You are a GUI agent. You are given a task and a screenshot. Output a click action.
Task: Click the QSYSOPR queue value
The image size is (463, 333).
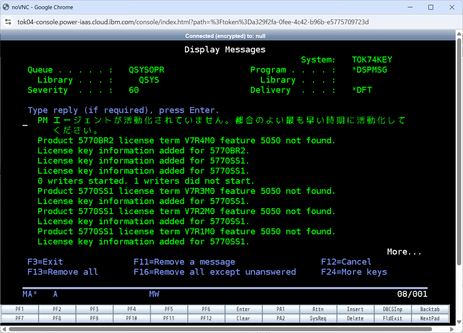[147, 70]
